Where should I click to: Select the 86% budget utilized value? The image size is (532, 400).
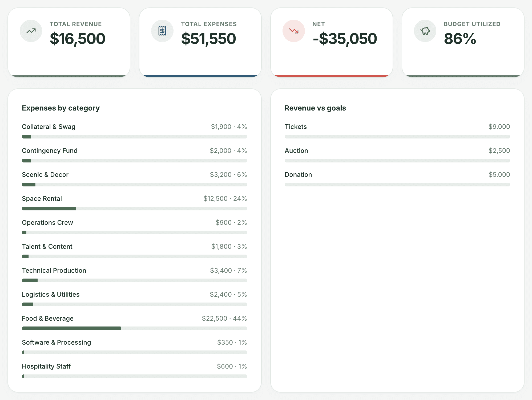point(460,39)
